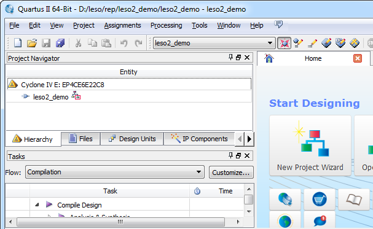The image size is (373, 229).
Task: Click the Paste toolbar icon
Action: 106,43
